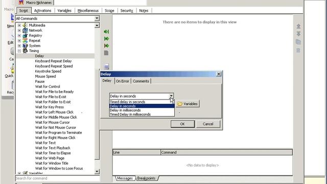
Task: Switch to the Activations tab
Action: pyautogui.click(x=42, y=10)
